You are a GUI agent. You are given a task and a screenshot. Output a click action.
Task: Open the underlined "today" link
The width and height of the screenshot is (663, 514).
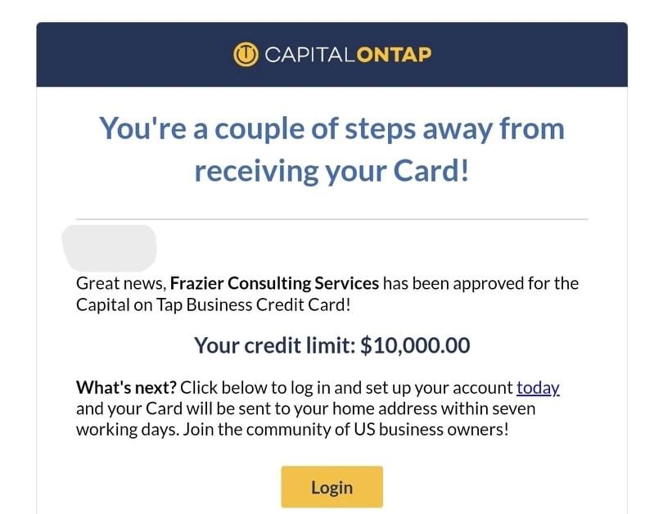pos(537,388)
